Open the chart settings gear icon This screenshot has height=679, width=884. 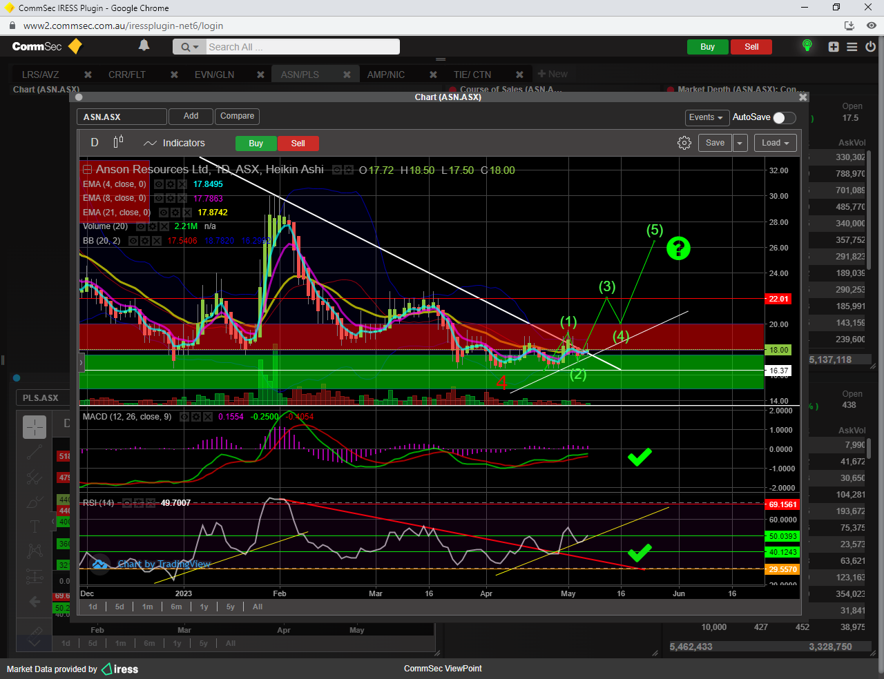[x=684, y=143]
